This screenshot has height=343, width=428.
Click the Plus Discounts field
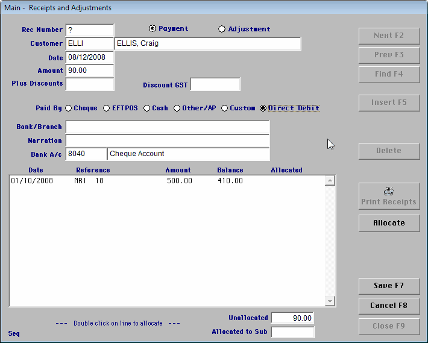[90, 84]
